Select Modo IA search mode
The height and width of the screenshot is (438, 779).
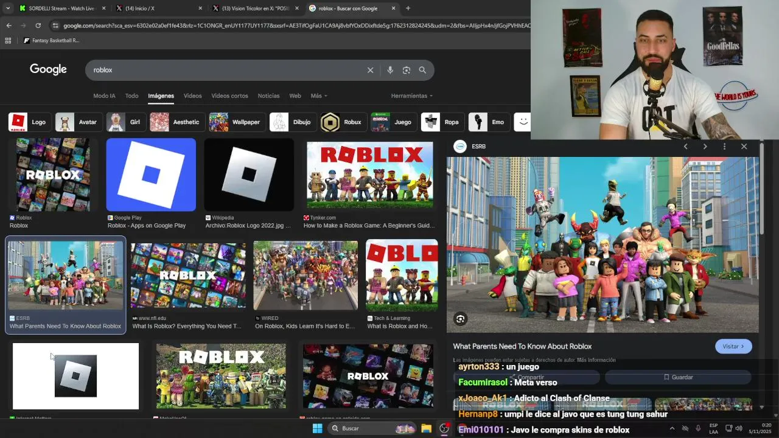104,96
